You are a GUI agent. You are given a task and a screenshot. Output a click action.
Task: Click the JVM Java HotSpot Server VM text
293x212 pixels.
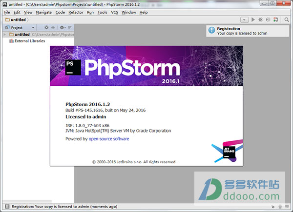(x=118, y=131)
